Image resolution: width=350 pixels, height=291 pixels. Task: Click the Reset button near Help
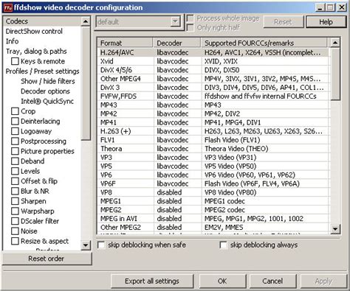click(x=283, y=22)
